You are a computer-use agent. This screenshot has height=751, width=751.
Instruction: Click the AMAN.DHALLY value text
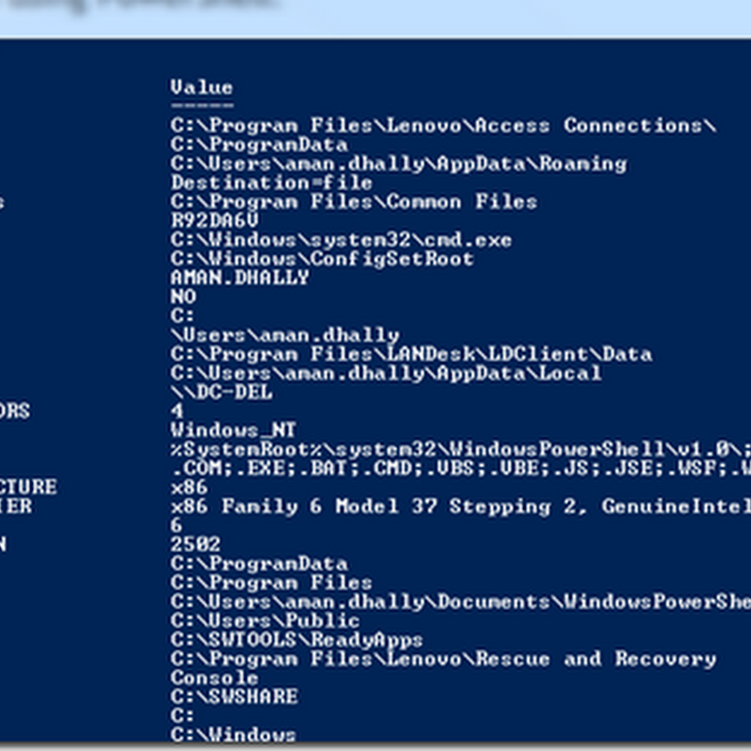[239, 278]
